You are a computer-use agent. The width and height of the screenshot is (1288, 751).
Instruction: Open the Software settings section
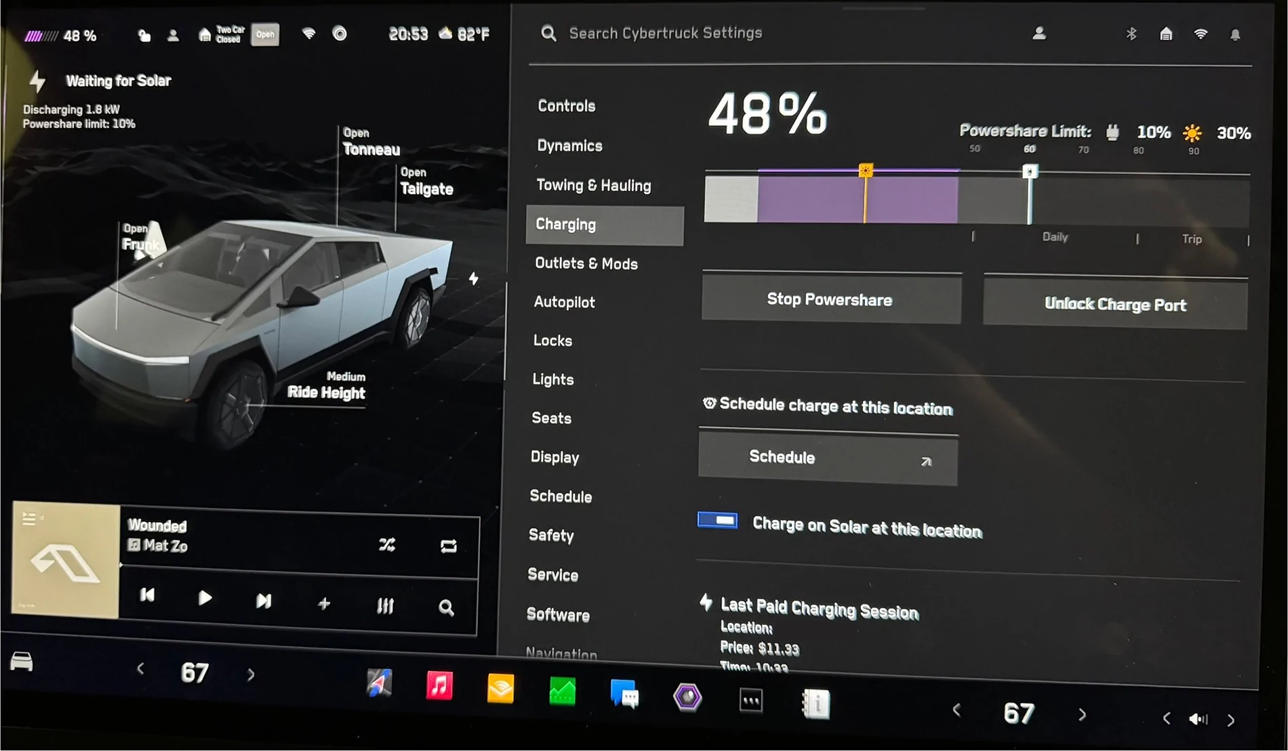point(558,615)
